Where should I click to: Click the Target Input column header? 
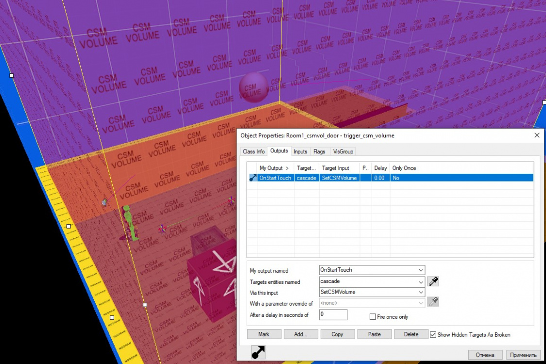pos(339,168)
